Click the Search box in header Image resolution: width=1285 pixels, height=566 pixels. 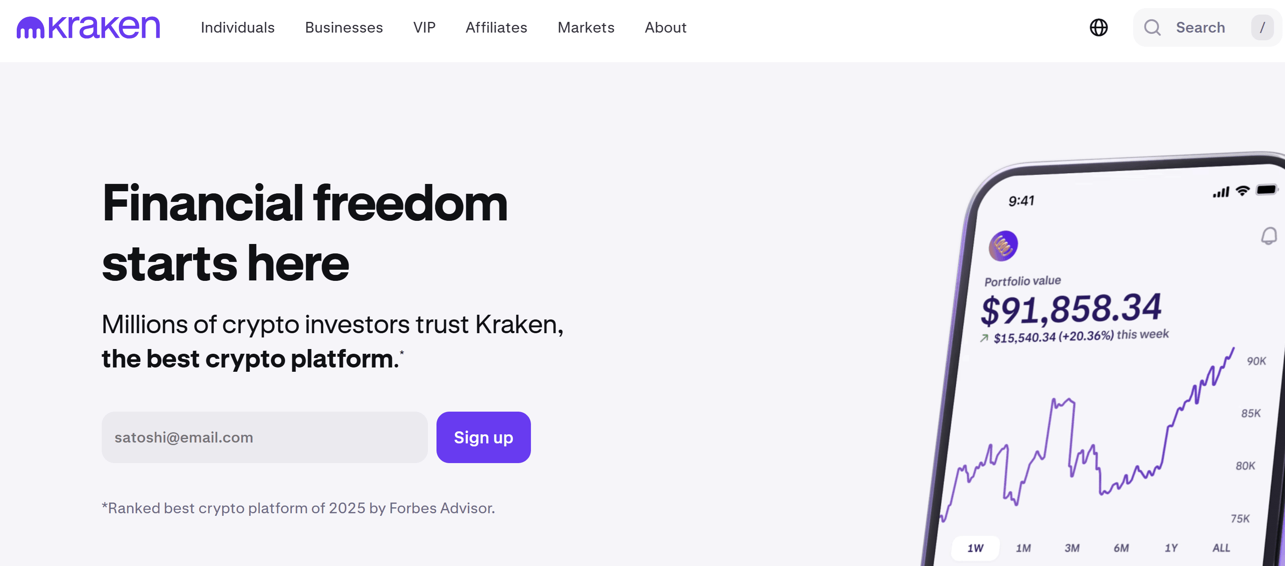tap(1200, 27)
